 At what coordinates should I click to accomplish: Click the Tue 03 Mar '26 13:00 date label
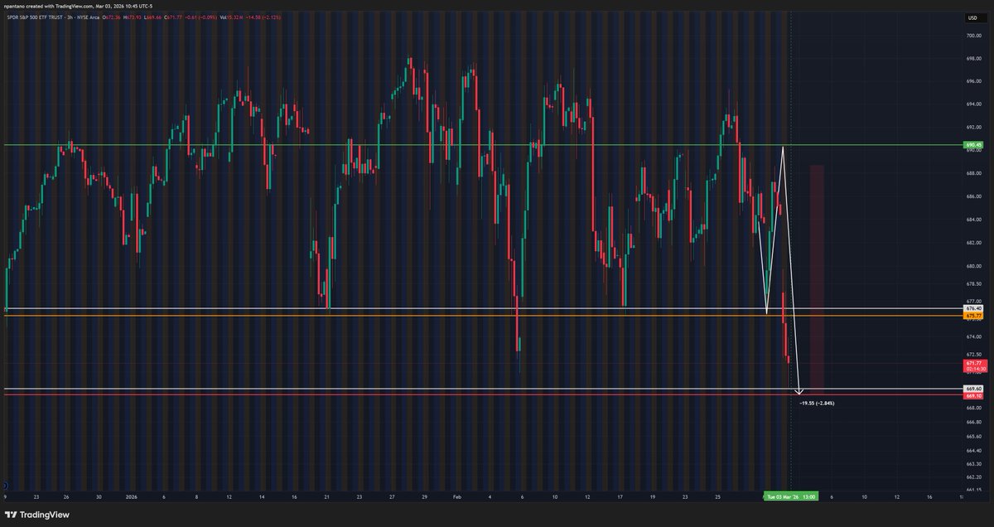tap(792, 497)
